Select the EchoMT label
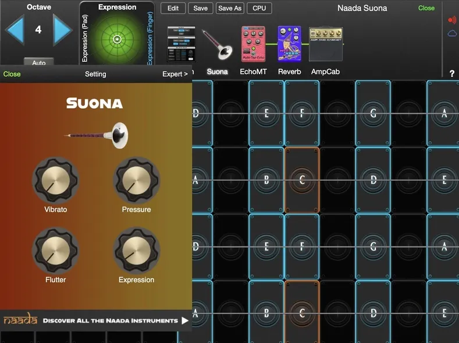The image size is (459, 343). [253, 72]
